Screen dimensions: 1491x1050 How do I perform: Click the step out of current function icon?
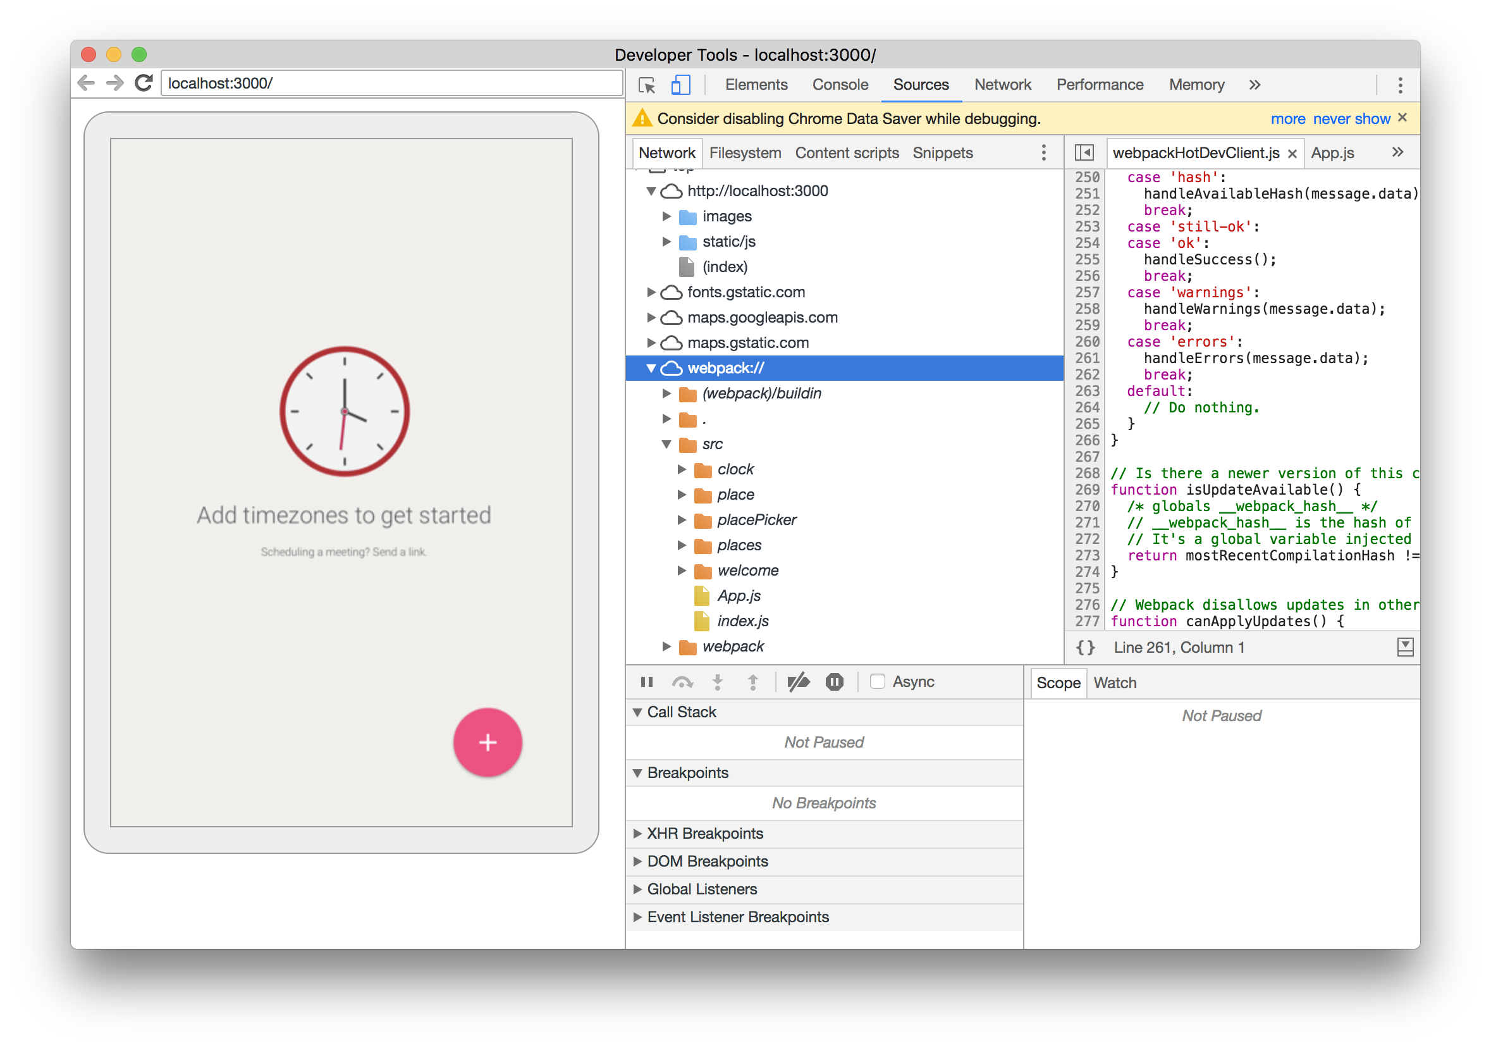point(752,682)
